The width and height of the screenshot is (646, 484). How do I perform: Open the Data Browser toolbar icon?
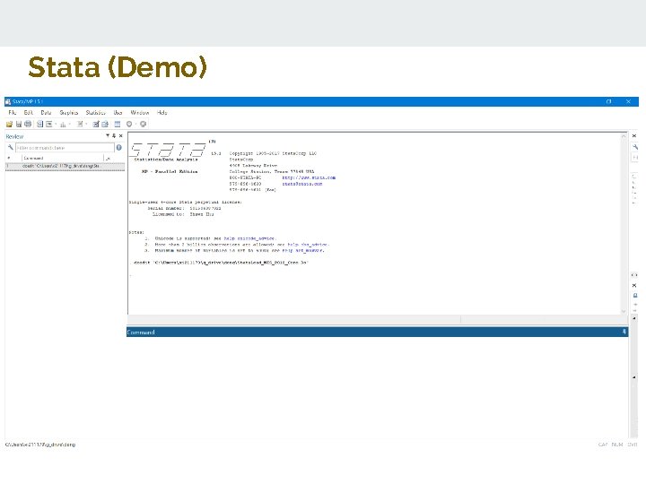[105, 124]
